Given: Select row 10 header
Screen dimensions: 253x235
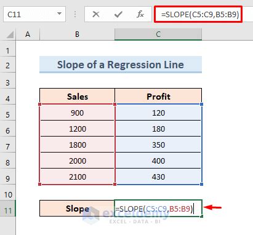Looking at the screenshot, I should click(x=7, y=193).
